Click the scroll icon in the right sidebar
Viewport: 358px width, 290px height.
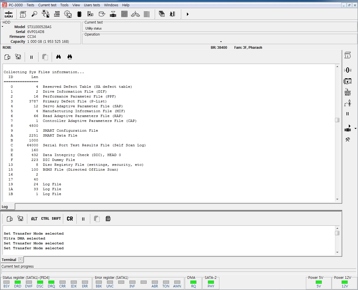(x=348, y=55)
